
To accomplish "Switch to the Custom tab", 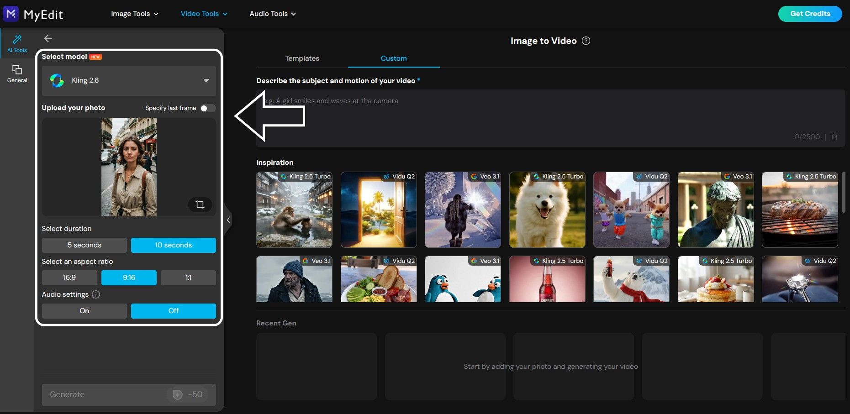I will (394, 58).
